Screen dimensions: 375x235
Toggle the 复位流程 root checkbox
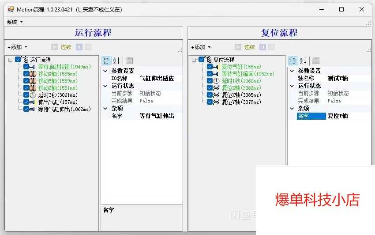point(201,59)
